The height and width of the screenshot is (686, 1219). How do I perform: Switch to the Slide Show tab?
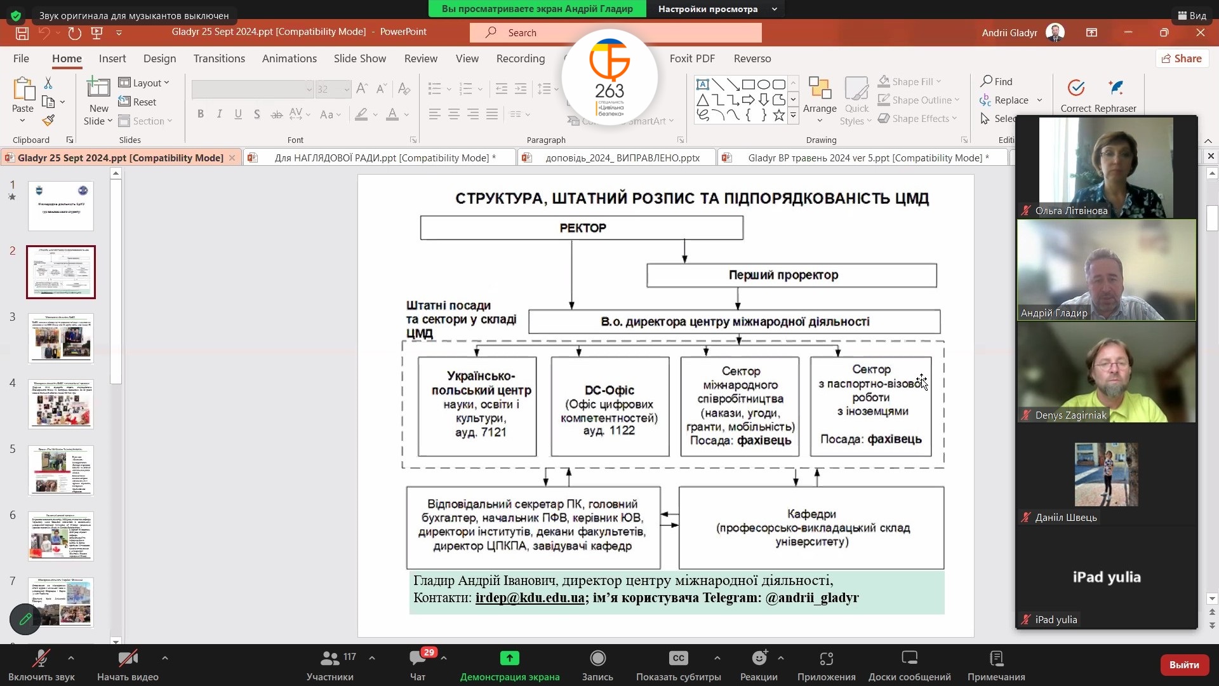(x=360, y=58)
